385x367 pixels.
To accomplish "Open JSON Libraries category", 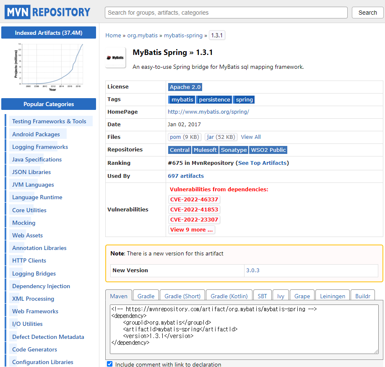I will 31,172.
